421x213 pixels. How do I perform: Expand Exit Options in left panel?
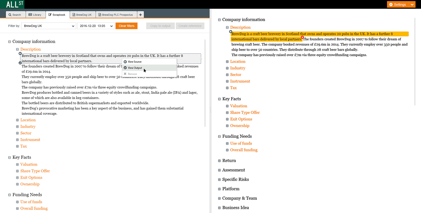[17, 178]
